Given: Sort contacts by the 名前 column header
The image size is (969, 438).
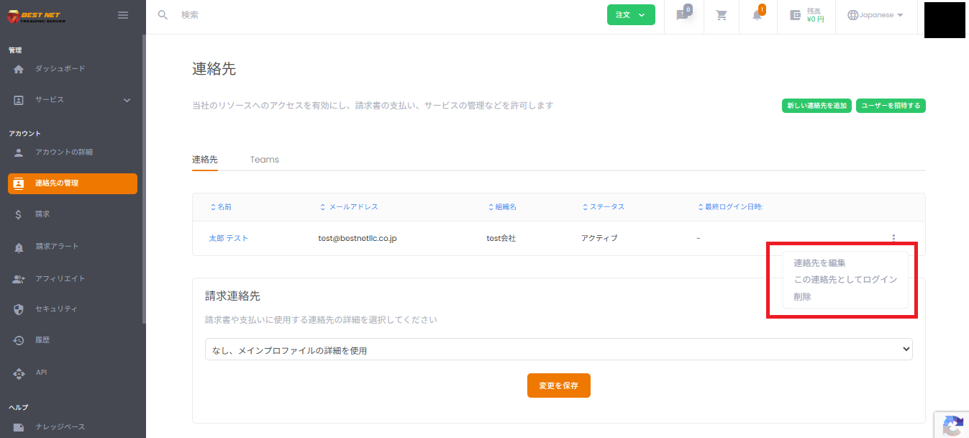Looking at the screenshot, I should point(224,206).
